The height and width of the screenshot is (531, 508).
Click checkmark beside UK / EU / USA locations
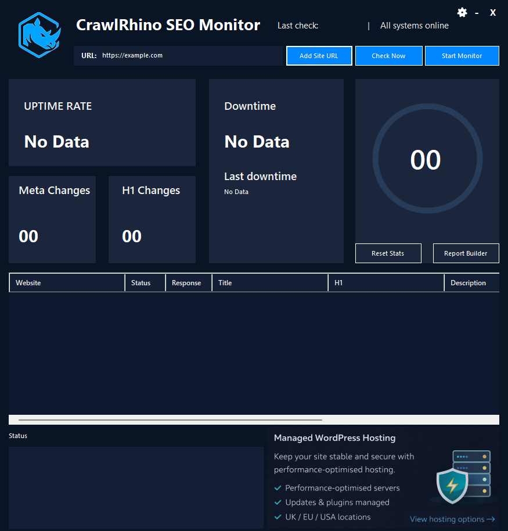point(278,516)
